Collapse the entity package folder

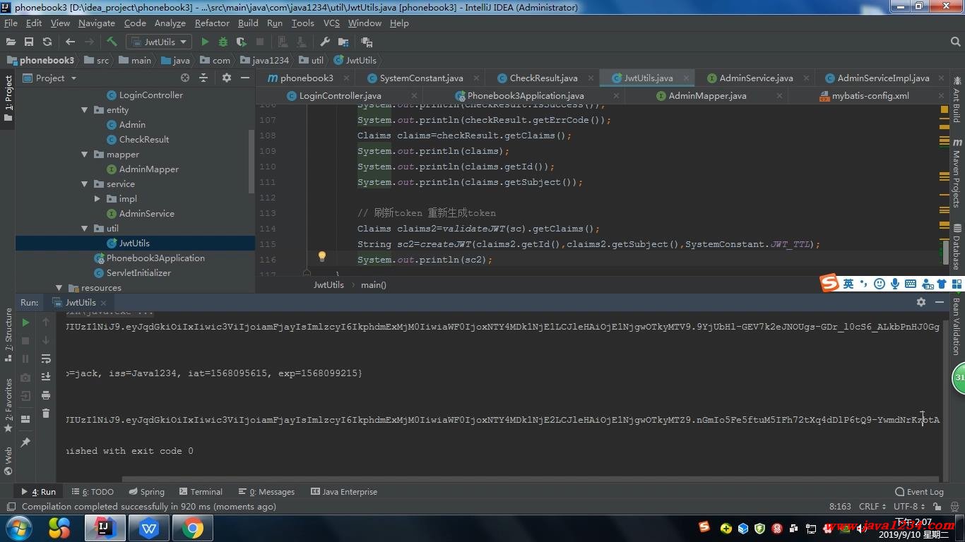[x=85, y=110]
